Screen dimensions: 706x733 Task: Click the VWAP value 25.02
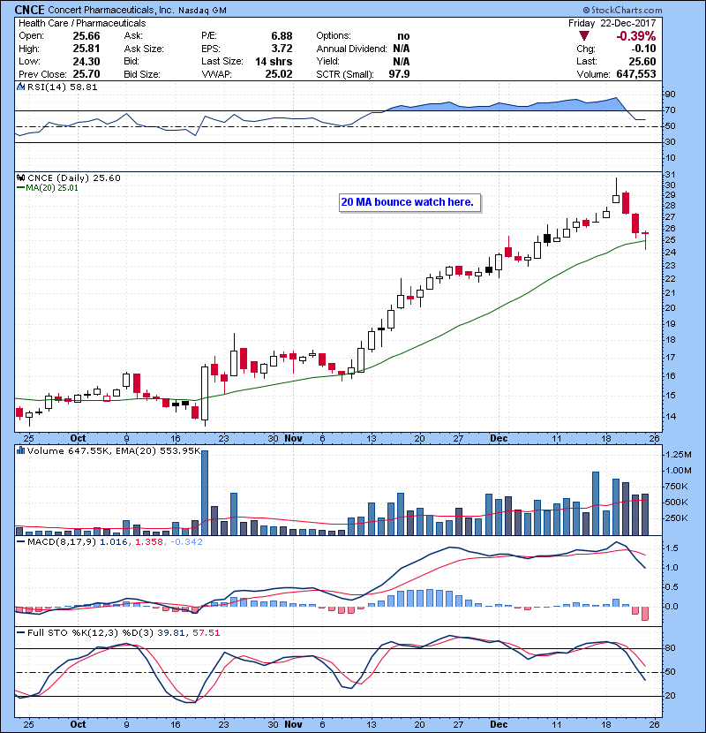(x=279, y=74)
